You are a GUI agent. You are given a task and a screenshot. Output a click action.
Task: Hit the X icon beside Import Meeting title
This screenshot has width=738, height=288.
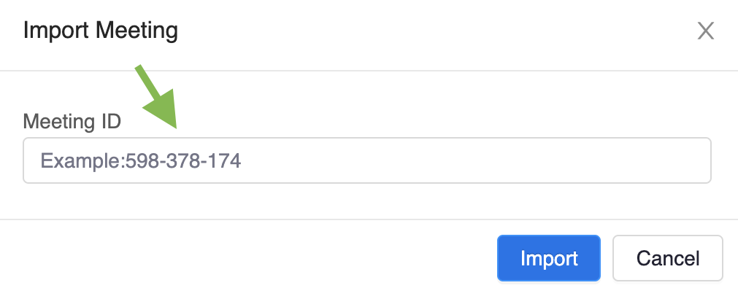706,31
